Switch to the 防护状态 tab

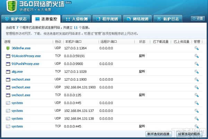coord(16,19)
